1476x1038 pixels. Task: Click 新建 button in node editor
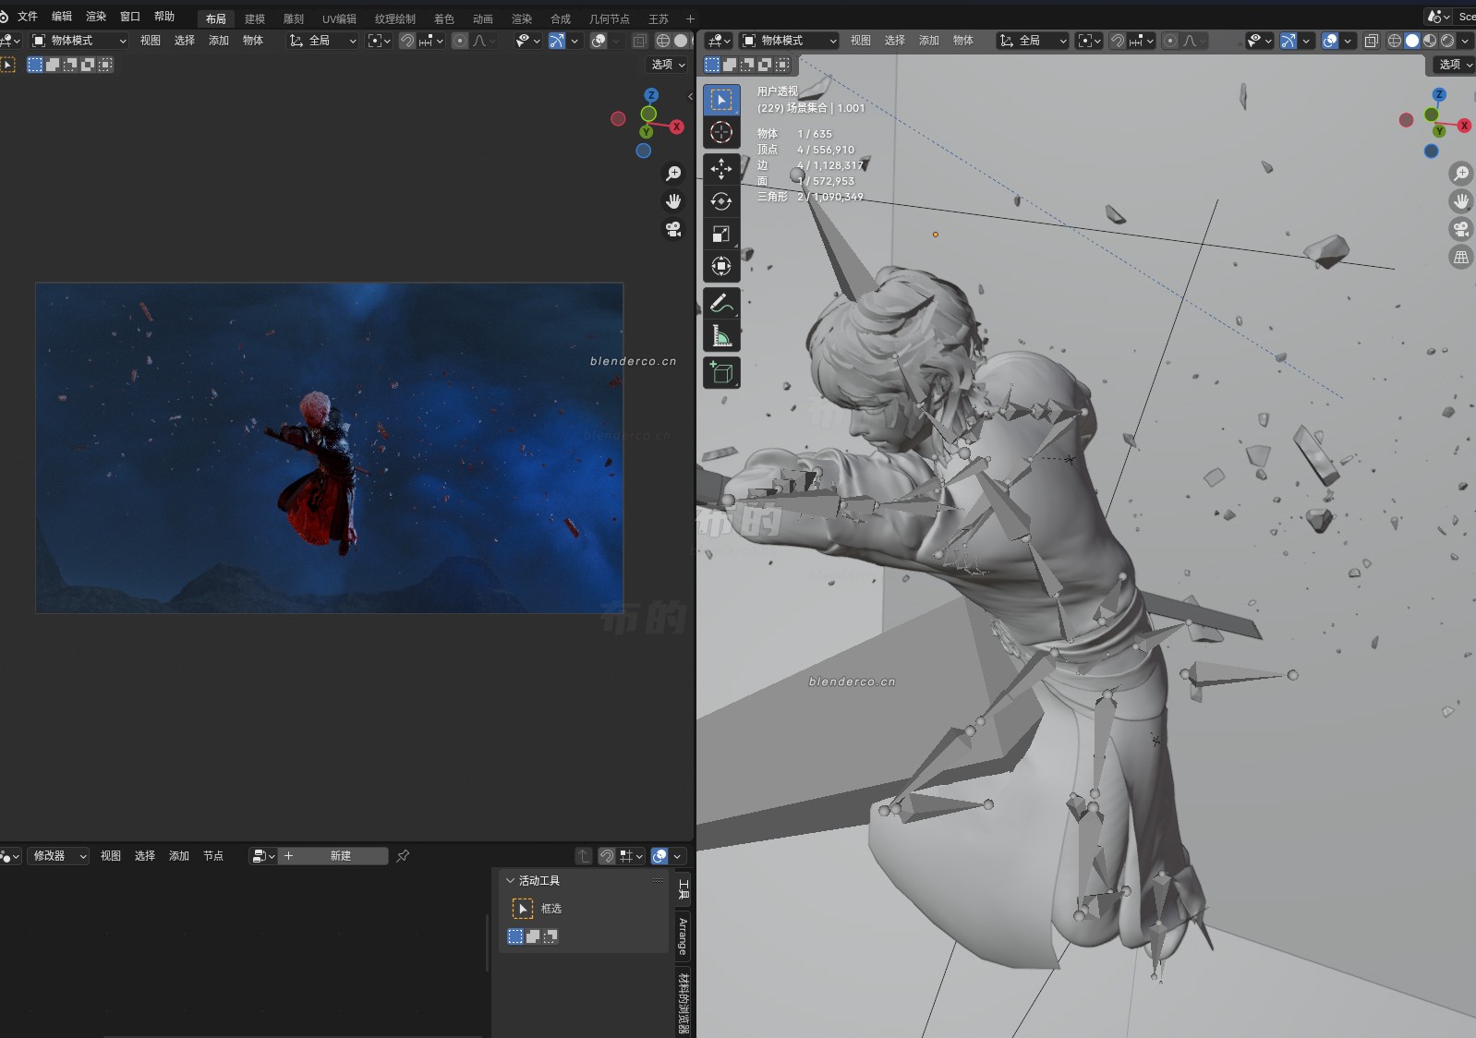tap(333, 856)
